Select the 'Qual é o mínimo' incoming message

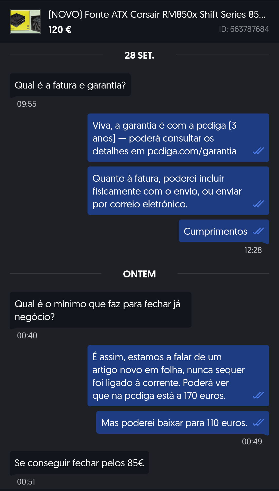click(100, 310)
